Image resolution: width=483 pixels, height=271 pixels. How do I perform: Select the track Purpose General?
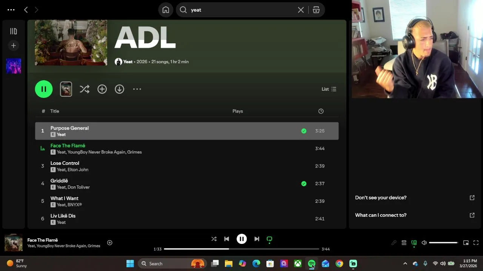click(x=187, y=131)
